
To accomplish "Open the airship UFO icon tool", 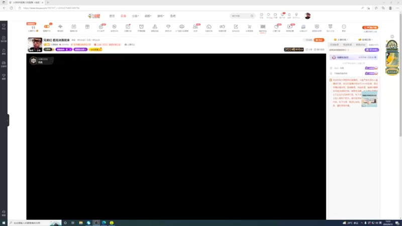I will pyautogui.click(x=182, y=27).
